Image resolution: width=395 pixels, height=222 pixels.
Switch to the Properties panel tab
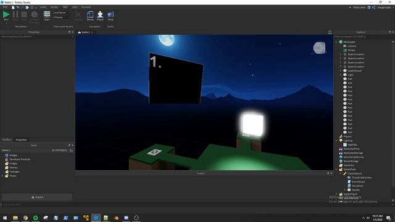coord(21,140)
